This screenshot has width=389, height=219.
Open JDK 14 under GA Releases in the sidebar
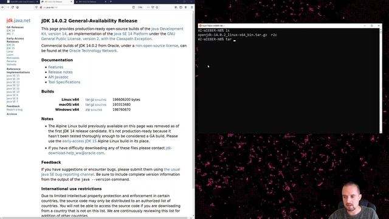[x=10, y=30]
